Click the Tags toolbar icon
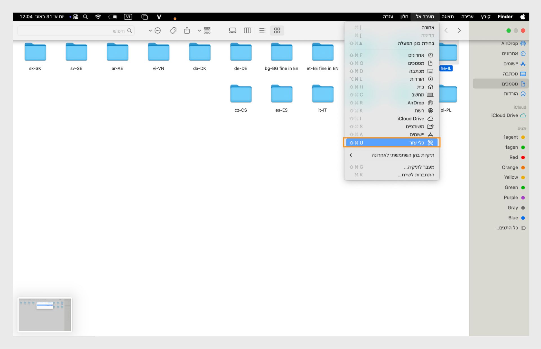The image size is (541, 349). pyautogui.click(x=173, y=30)
